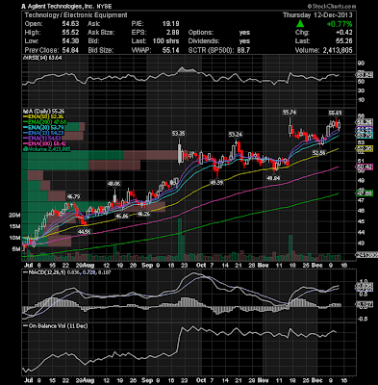Click the green Volume legend entry with bar icon

pyautogui.click(x=46, y=149)
